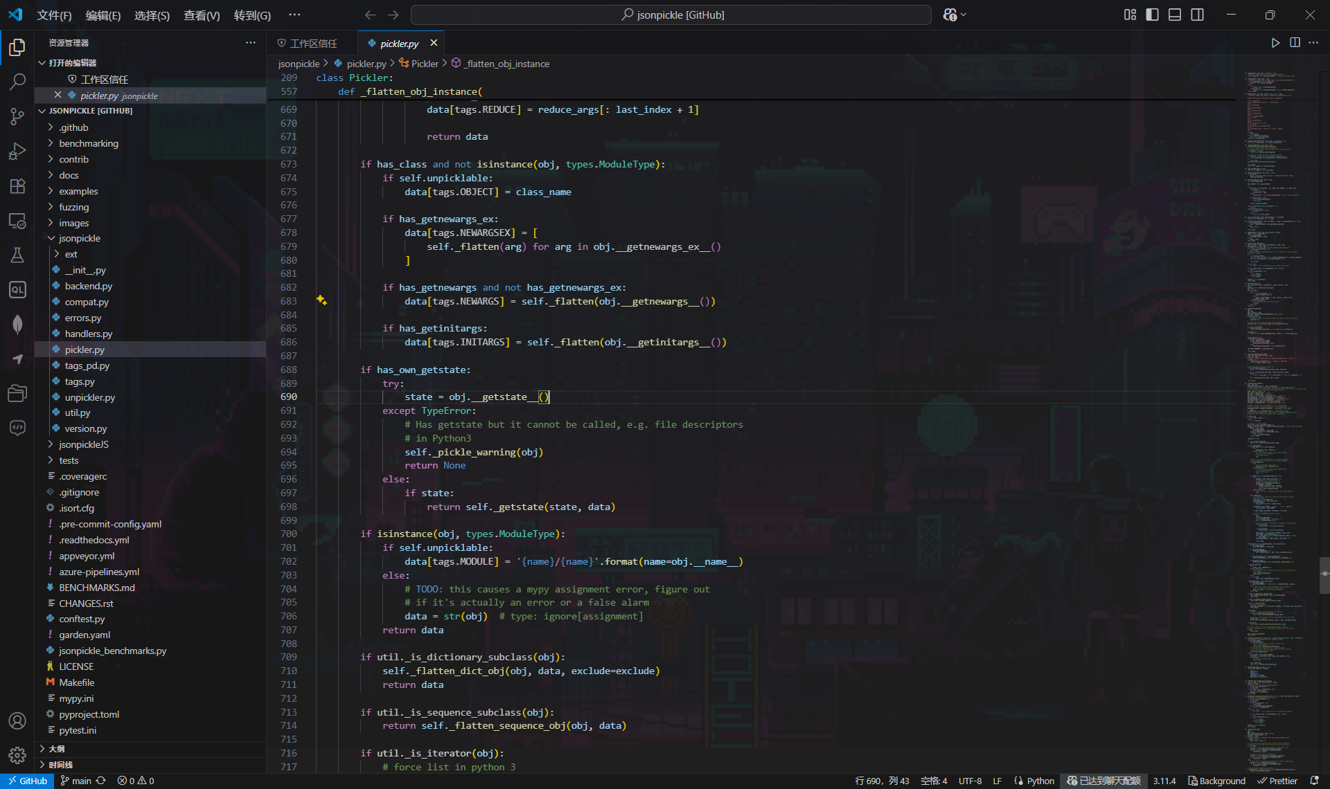The height and width of the screenshot is (789, 1330).
Task: Open the Search view in the activity bar
Action: pyautogui.click(x=17, y=82)
